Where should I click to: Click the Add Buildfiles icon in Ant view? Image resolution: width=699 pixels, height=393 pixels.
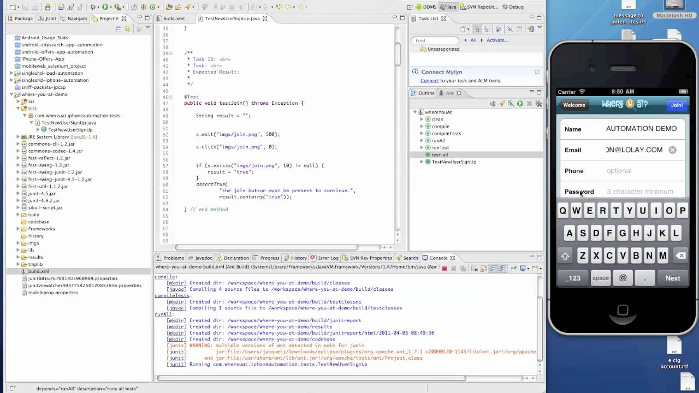(x=493, y=103)
